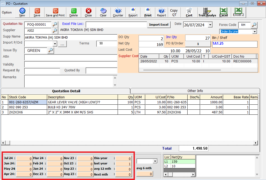Search Issue By with magnifier icon
Screen dimensions: 266x180
(51, 50)
